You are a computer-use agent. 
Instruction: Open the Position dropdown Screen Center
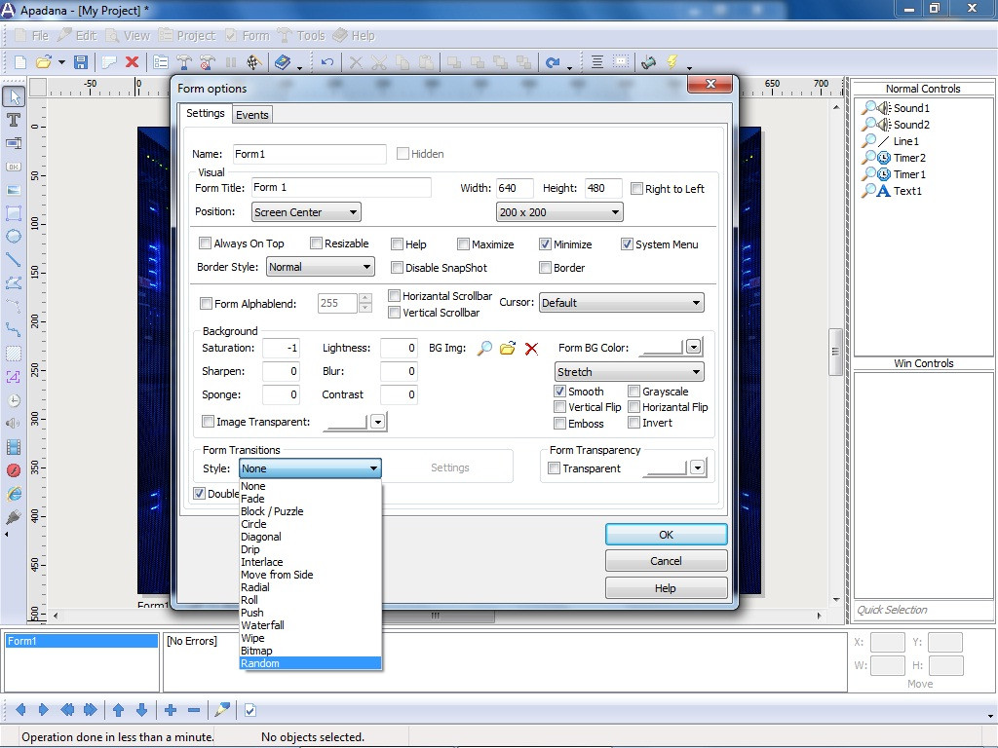[306, 211]
